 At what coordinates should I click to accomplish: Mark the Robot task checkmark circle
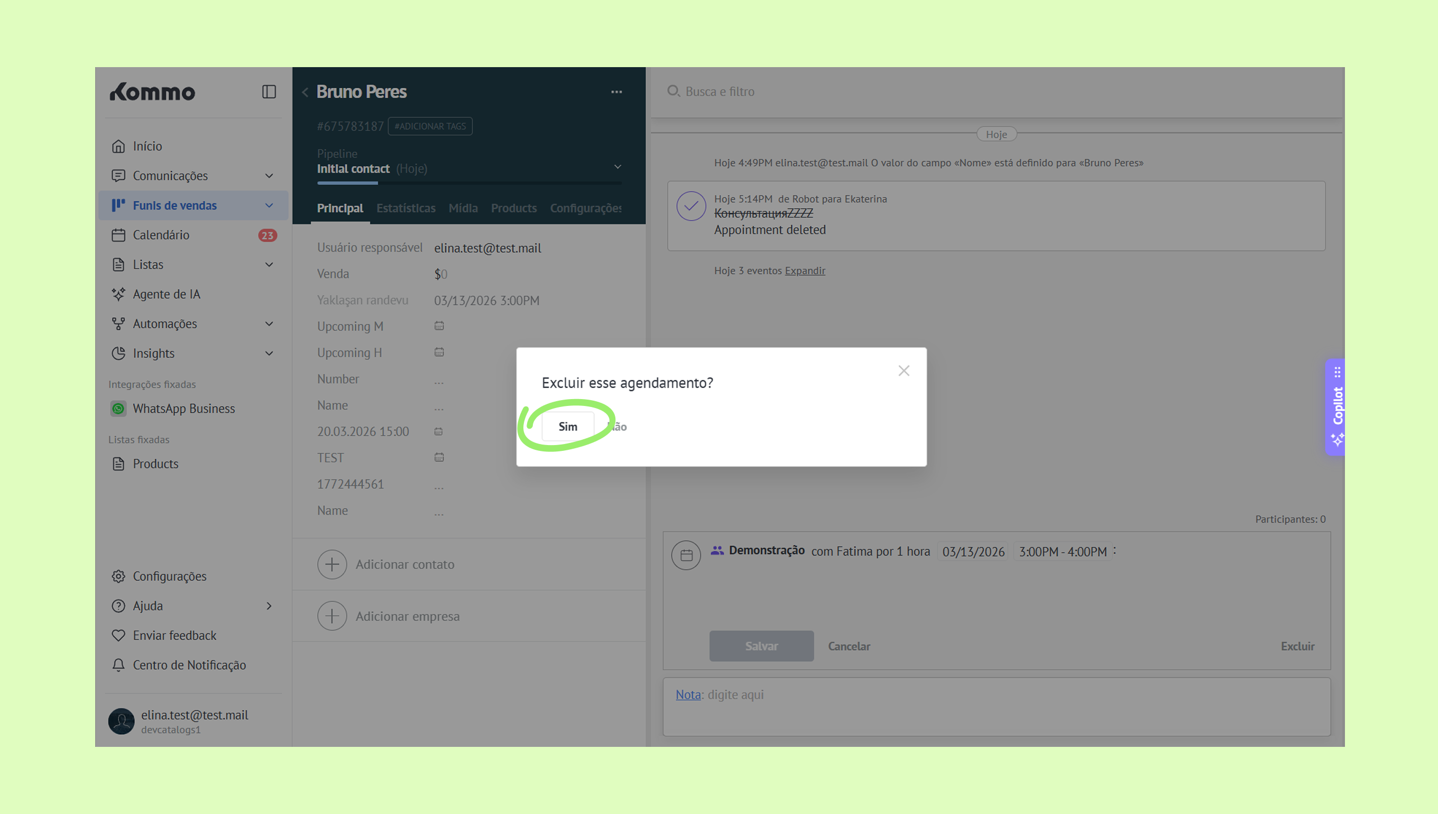point(691,206)
